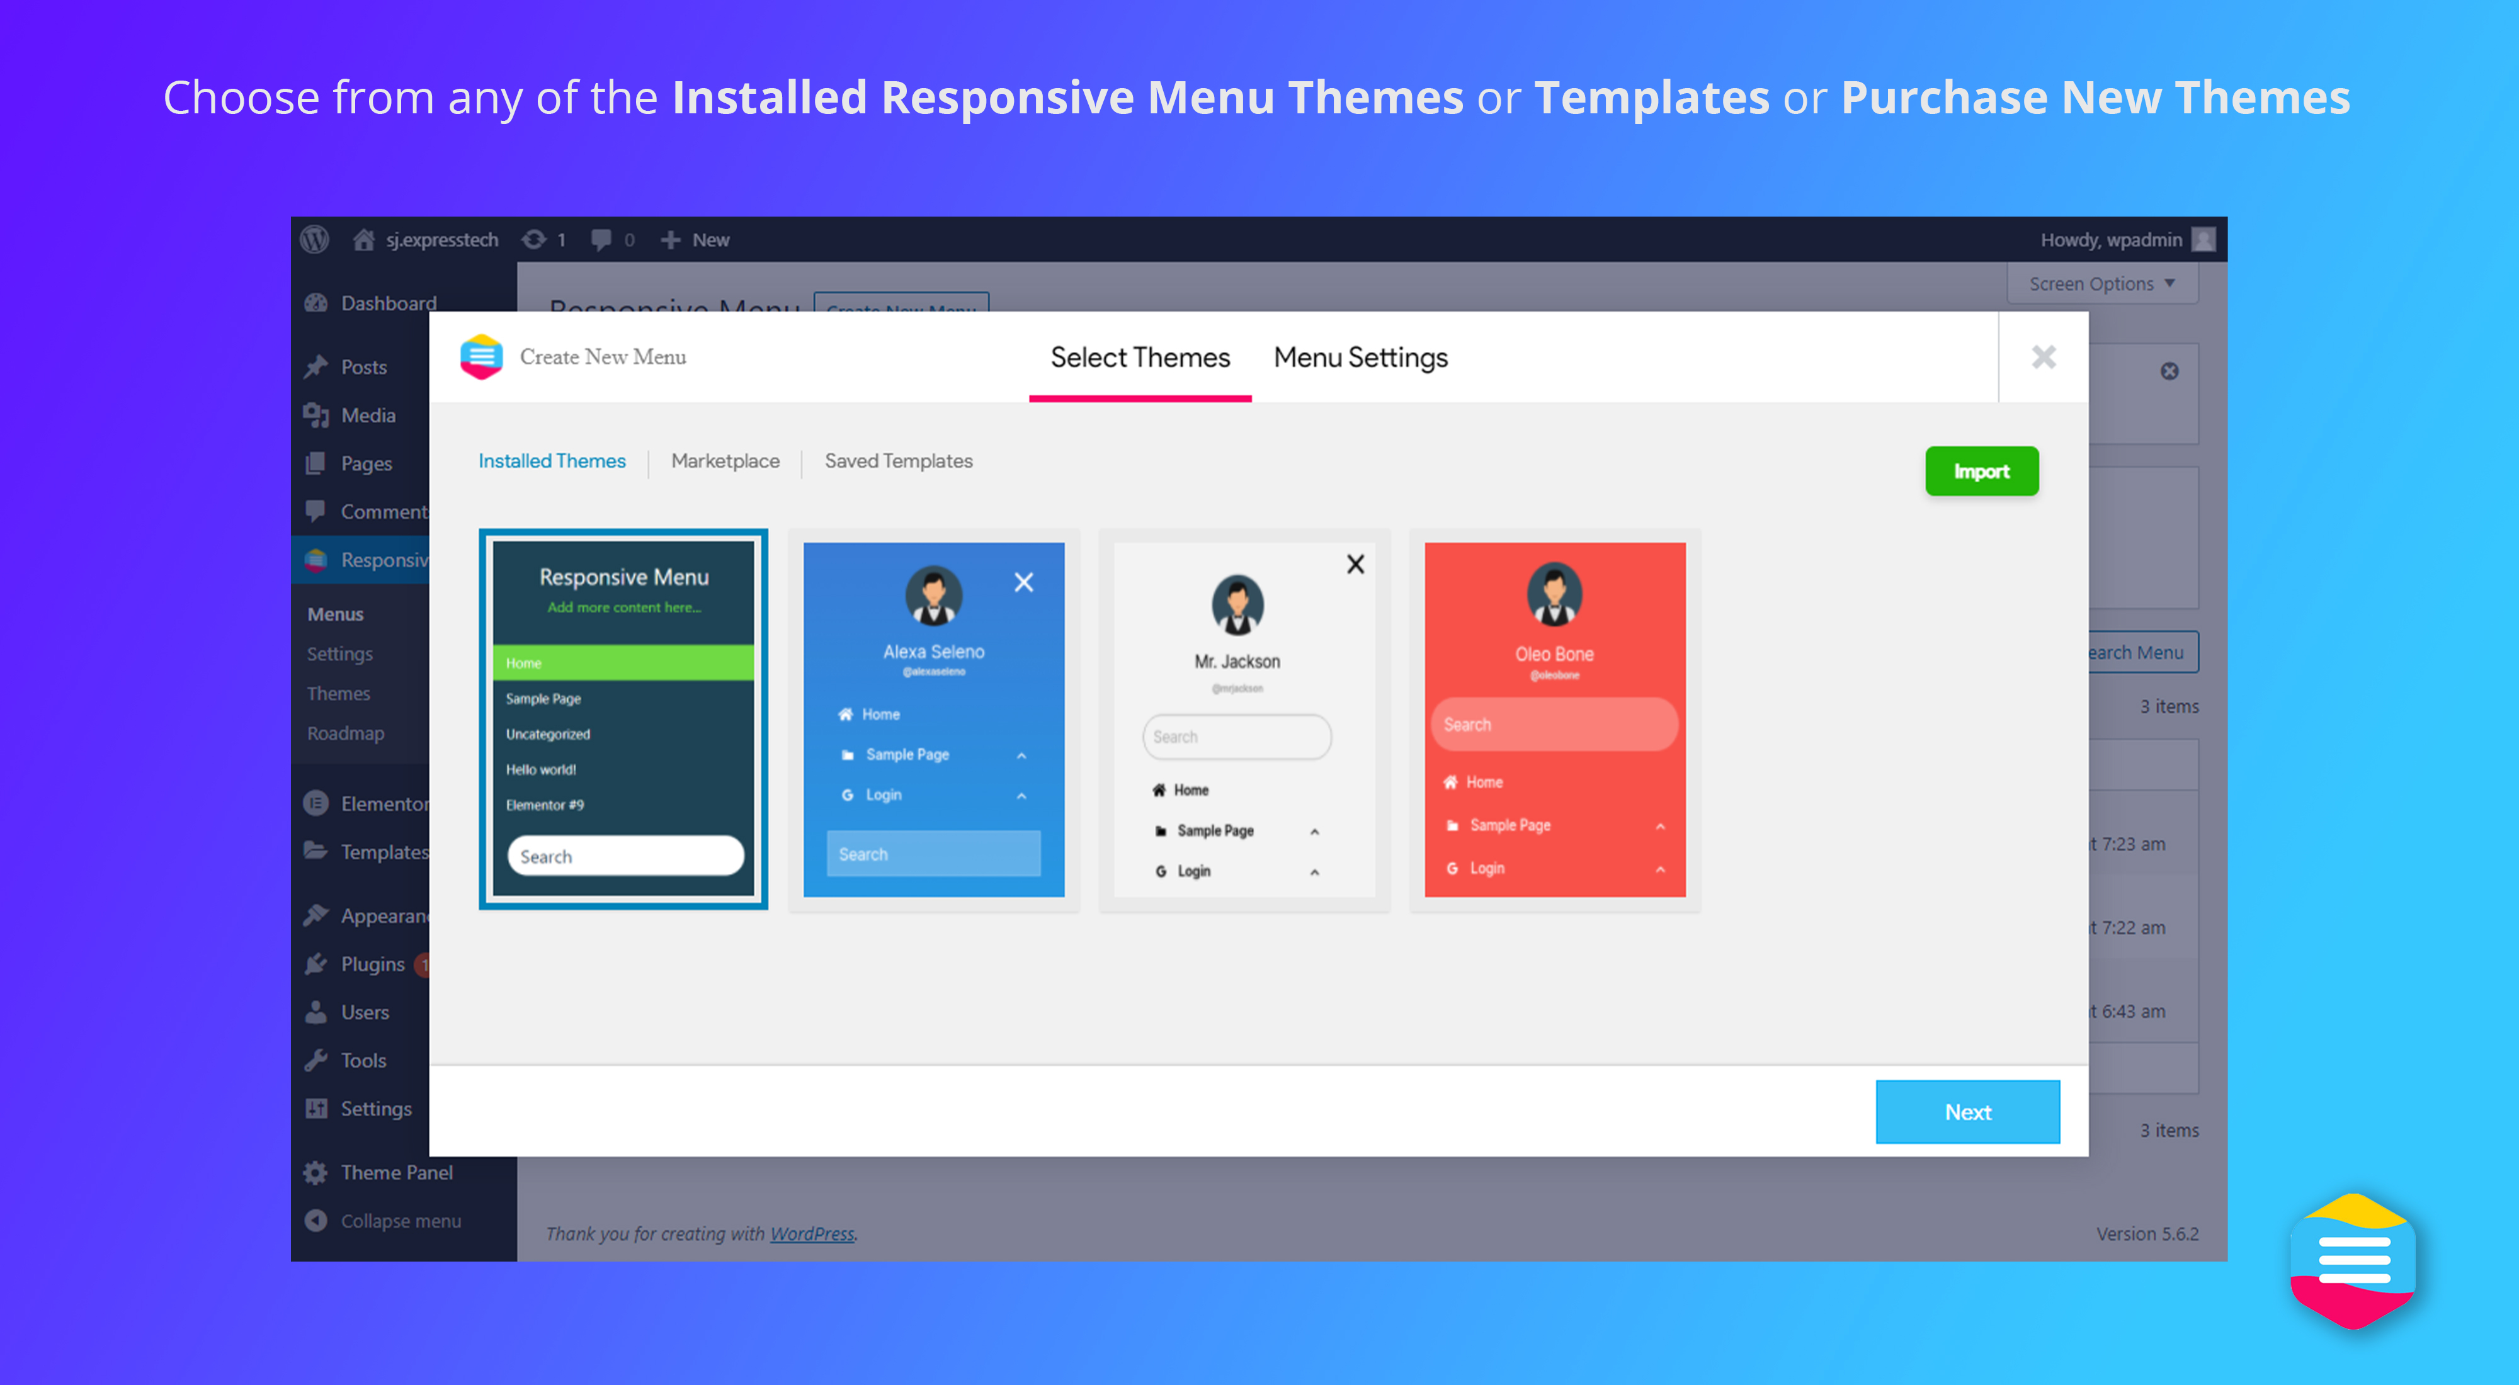Viewport: 2519px width, 1385px height.
Task: Follow the WordPress link in footer
Action: coord(812,1233)
